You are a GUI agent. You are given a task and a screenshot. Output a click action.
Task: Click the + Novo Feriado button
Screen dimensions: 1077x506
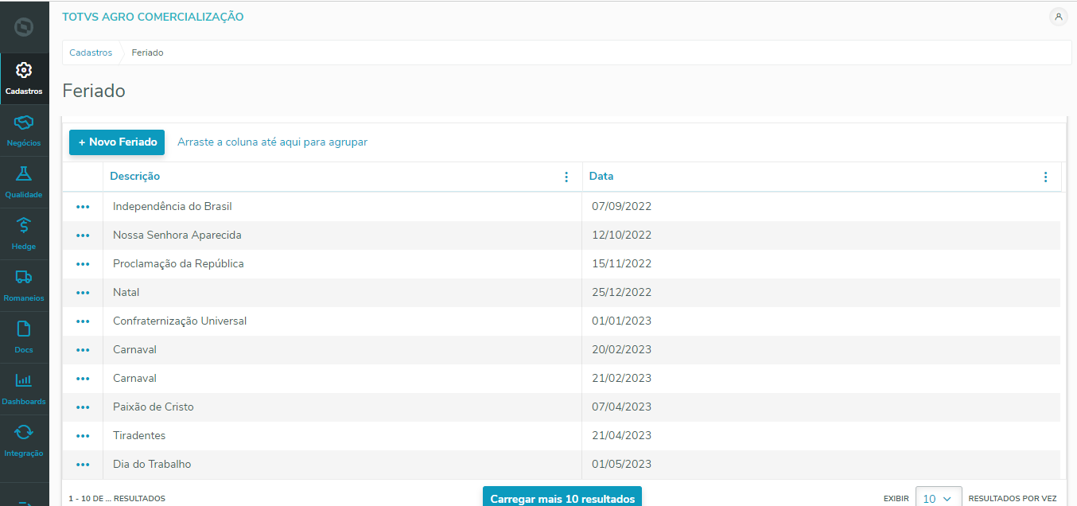tap(117, 142)
